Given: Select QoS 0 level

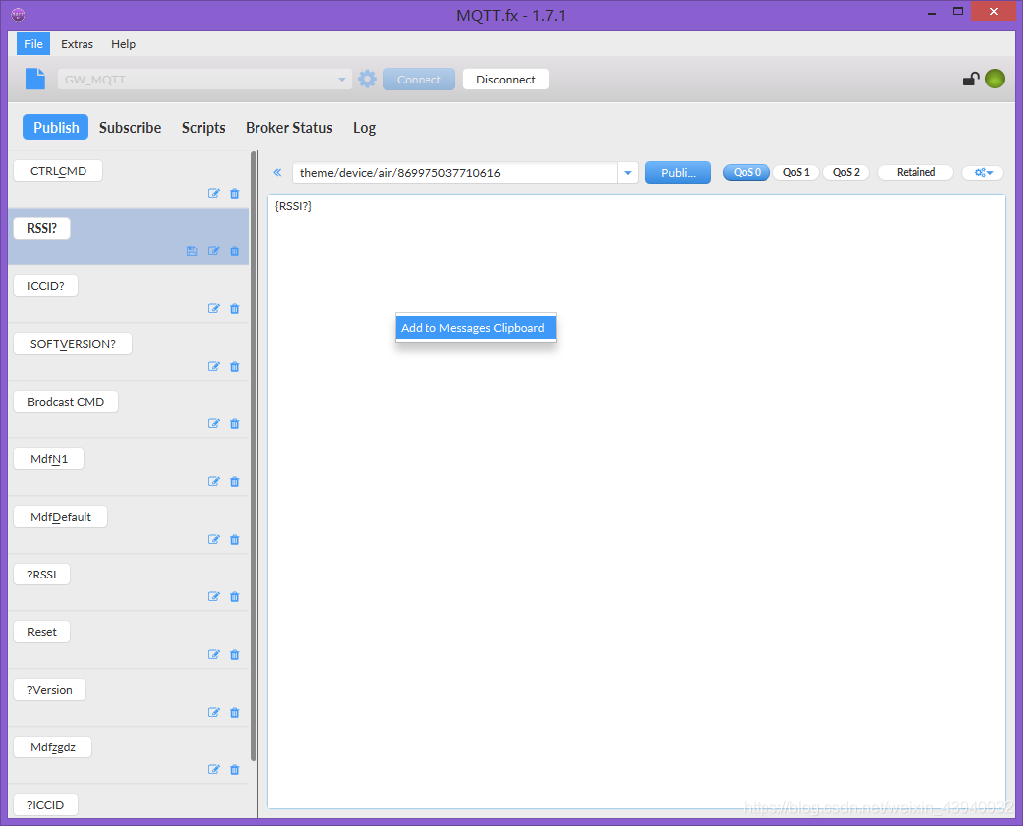Looking at the screenshot, I should 747,172.
